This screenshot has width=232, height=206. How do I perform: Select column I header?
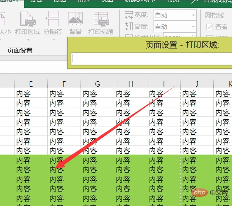click(164, 84)
